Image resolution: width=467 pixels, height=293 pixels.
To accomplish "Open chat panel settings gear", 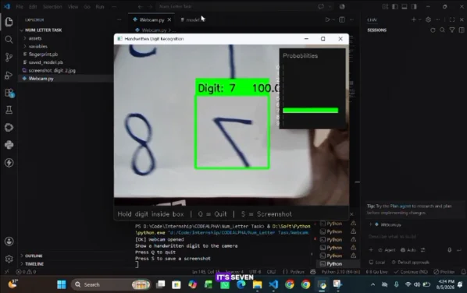I will coord(428,19).
